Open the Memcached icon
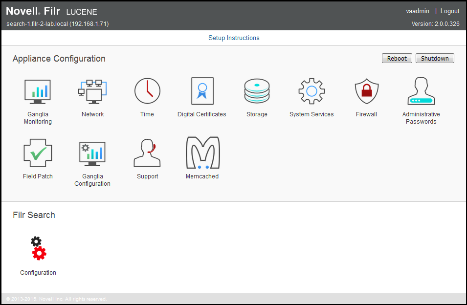This screenshot has height=305, width=467. pyautogui.click(x=202, y=152)
